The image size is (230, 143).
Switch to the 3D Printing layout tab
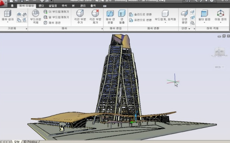30,142
